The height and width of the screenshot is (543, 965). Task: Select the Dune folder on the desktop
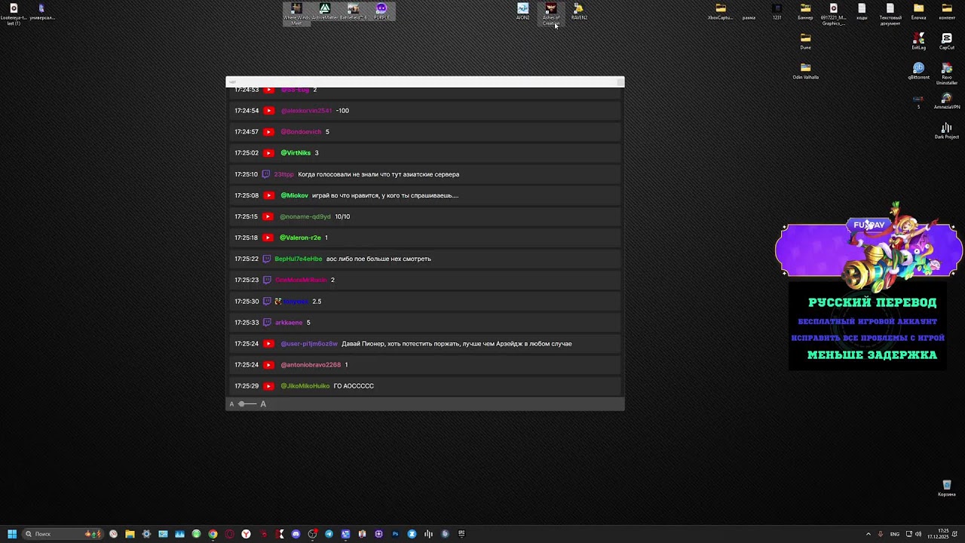[x=805, y=41]
